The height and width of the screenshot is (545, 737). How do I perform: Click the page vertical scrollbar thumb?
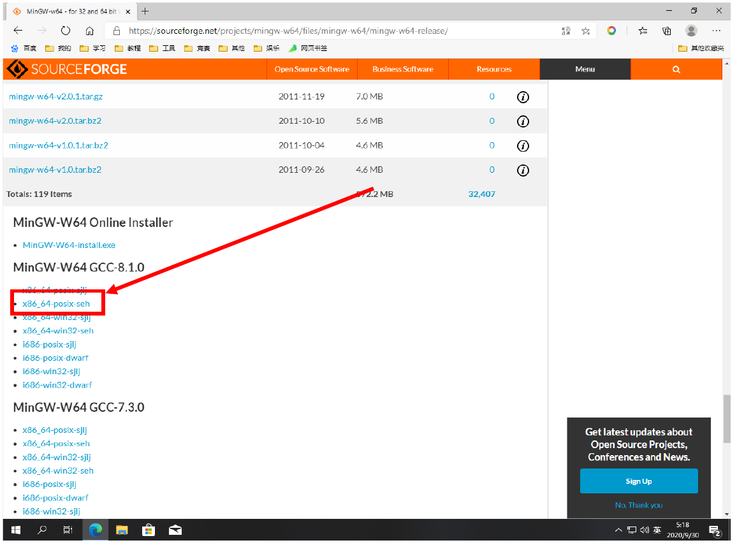tap(727, 419)
